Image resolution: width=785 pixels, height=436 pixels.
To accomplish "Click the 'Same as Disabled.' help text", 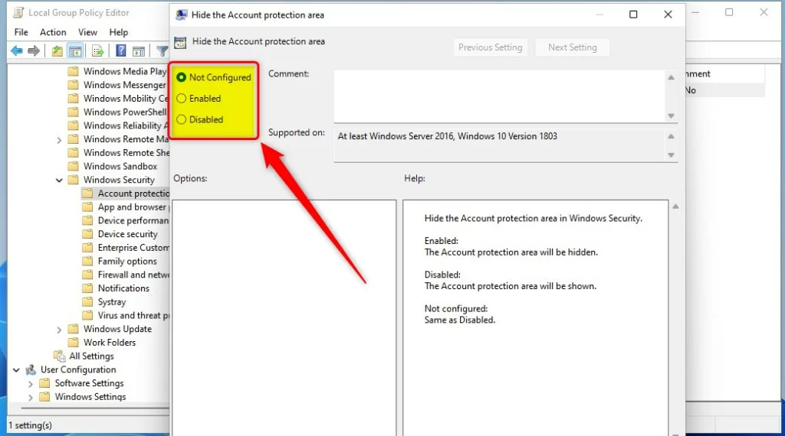I will pos(460,320).
